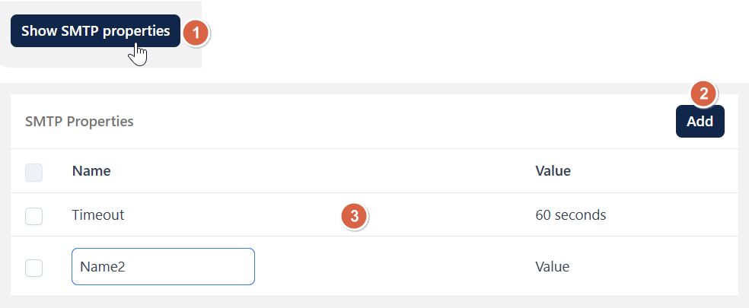Click the Timeout property name
The width and height of the screenshot is (749, 308).
click(98, 215)
